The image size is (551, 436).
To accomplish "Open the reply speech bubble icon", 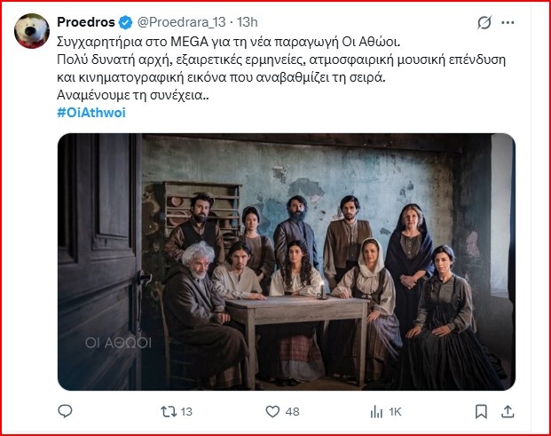I will tap(65, 411).
